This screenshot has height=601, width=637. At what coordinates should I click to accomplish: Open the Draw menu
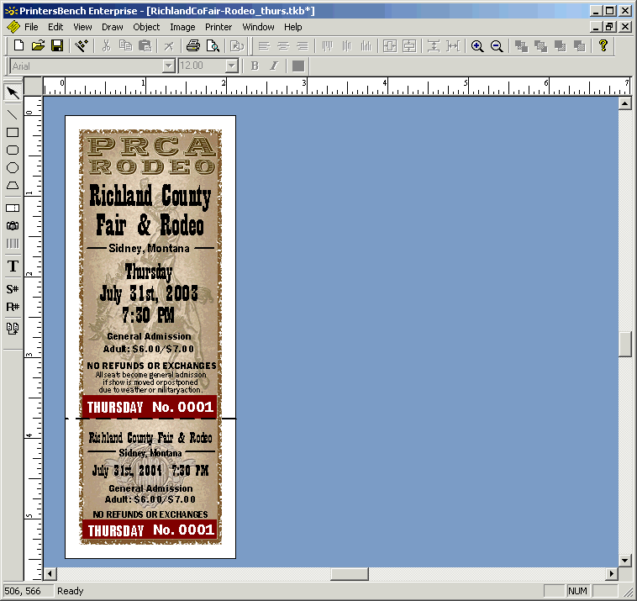[x=112, y=27]
